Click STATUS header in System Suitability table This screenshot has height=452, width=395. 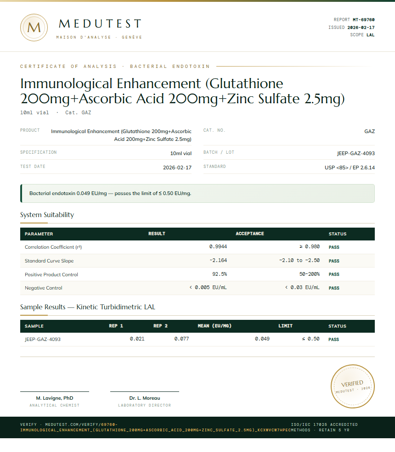coord(338,234)
